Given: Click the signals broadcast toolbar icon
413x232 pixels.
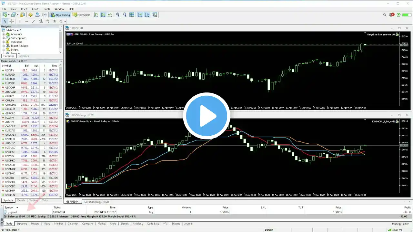Looking at the screenshot, I should pyautogui.click(x=45, y=15).
